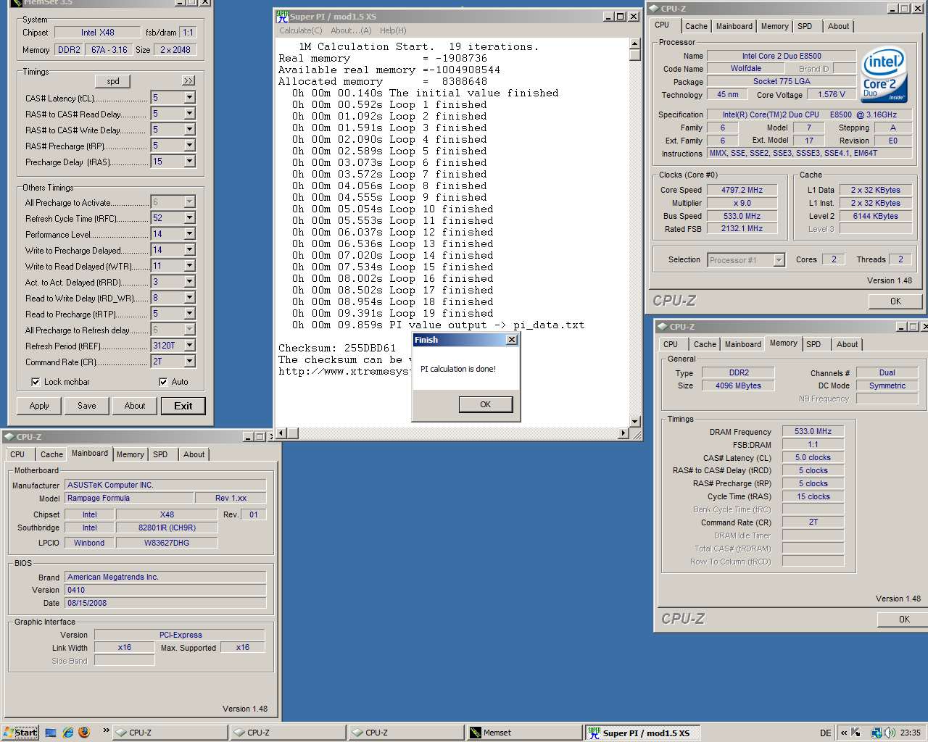Image resolution: width=928 pixels, height=742 pixels.
Task: Open the Refresh Cycle Time dropdown
Action: (189, 218)
